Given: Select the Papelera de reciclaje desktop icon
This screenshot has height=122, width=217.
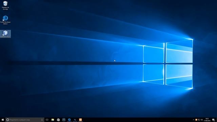Looking at the screenshot, I should point(5,5).
